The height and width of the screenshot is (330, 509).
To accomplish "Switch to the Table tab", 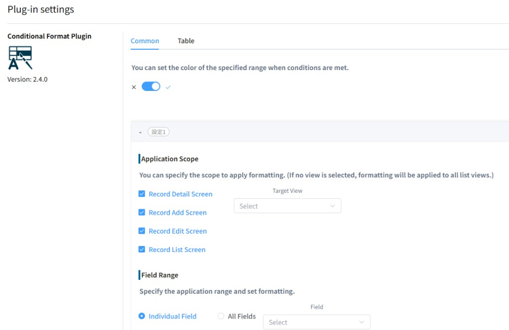I will pos(186,41).
